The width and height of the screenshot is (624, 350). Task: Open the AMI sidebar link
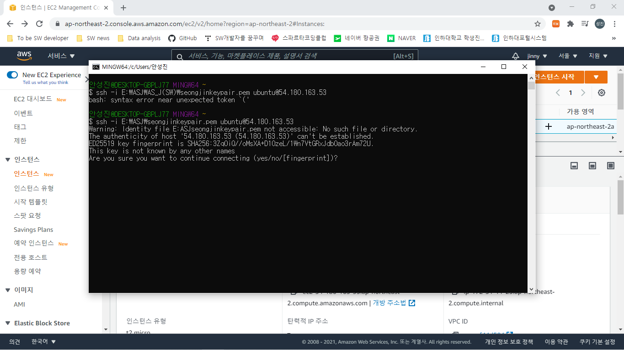[x=20, y=304]
